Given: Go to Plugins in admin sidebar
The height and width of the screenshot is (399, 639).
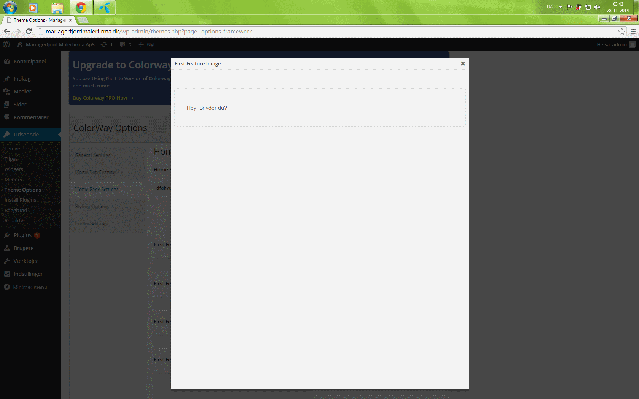Looking at the screenshot, I should click(22, 235).
